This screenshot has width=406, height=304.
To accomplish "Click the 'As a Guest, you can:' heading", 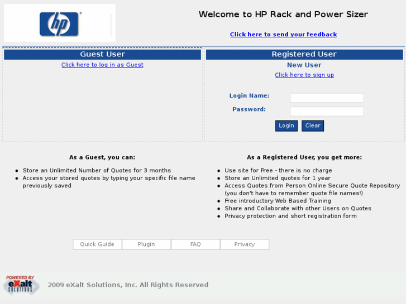I will click(x=102, y=157).
